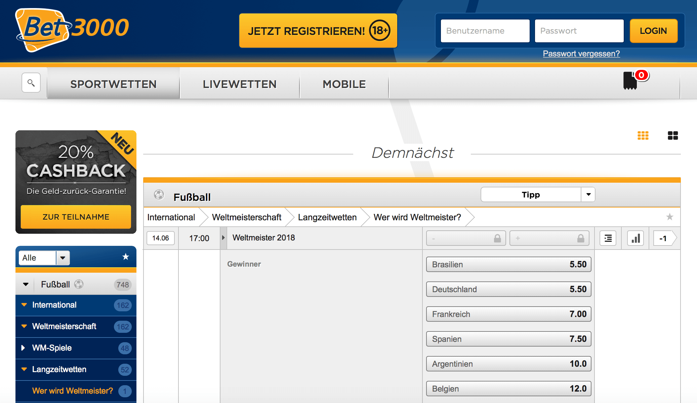Bet on Deutschland at 5.50
697x403 pixels.
[508, 289]
